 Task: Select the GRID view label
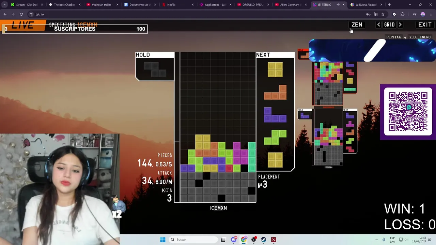pos(389,25)
